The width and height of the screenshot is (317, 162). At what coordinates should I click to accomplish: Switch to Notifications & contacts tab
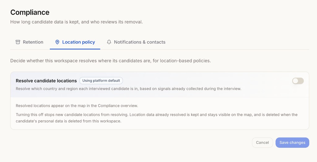(136, 42)
